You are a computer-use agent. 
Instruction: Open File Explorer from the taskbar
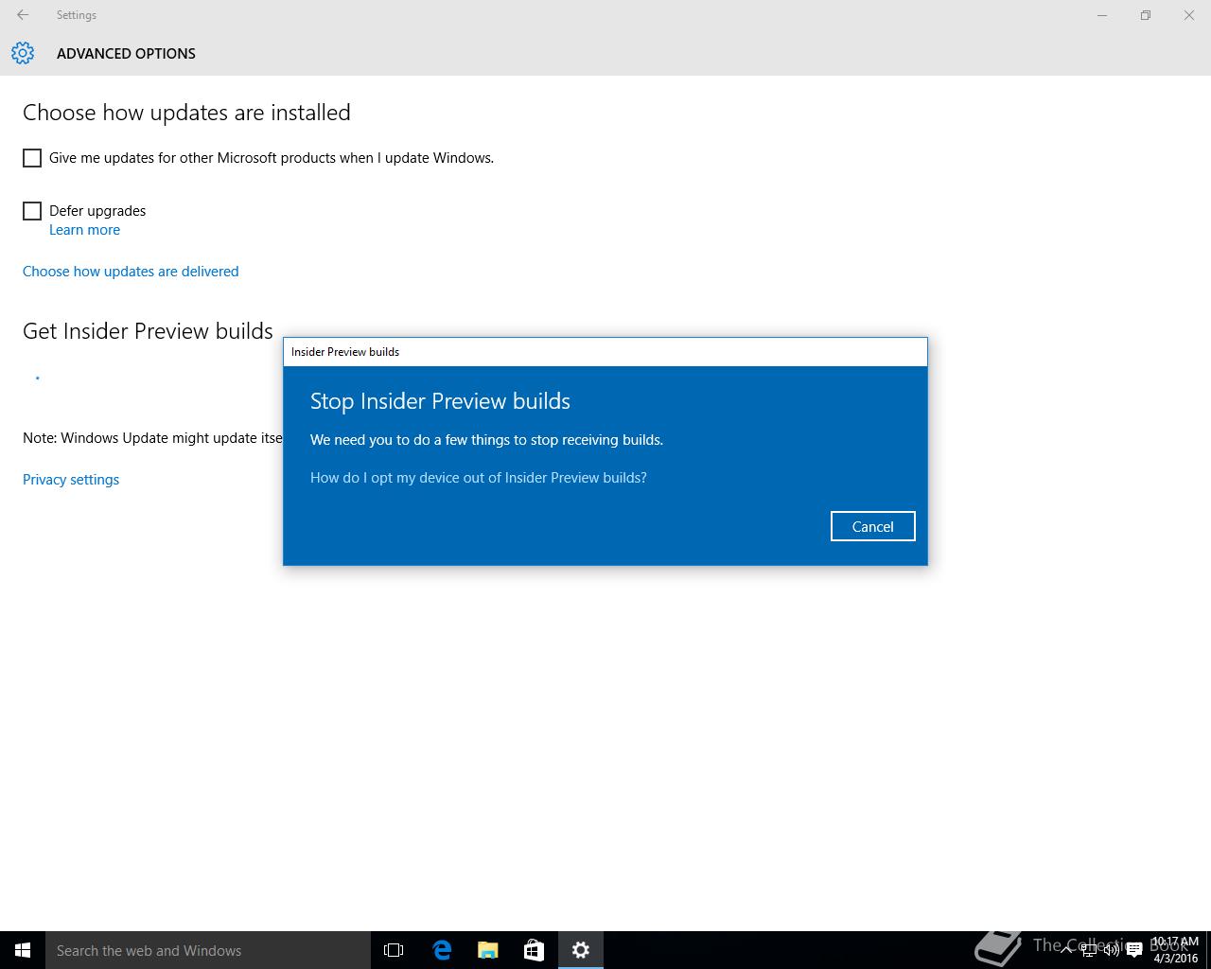click(x=488, y=950)
